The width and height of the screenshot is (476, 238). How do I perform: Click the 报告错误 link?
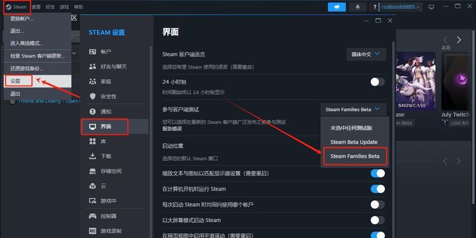(x=172, y=129)
